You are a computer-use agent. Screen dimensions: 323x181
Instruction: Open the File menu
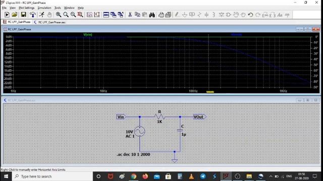point(5,8)
